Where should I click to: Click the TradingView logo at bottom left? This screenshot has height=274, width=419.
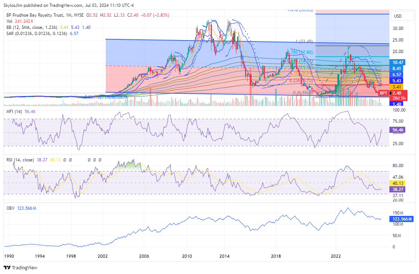pyautogui.click(x=21, y=268)
